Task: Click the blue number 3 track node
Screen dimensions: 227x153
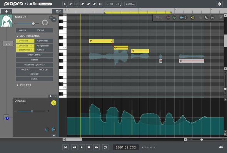Action: (x=7, y=118)
